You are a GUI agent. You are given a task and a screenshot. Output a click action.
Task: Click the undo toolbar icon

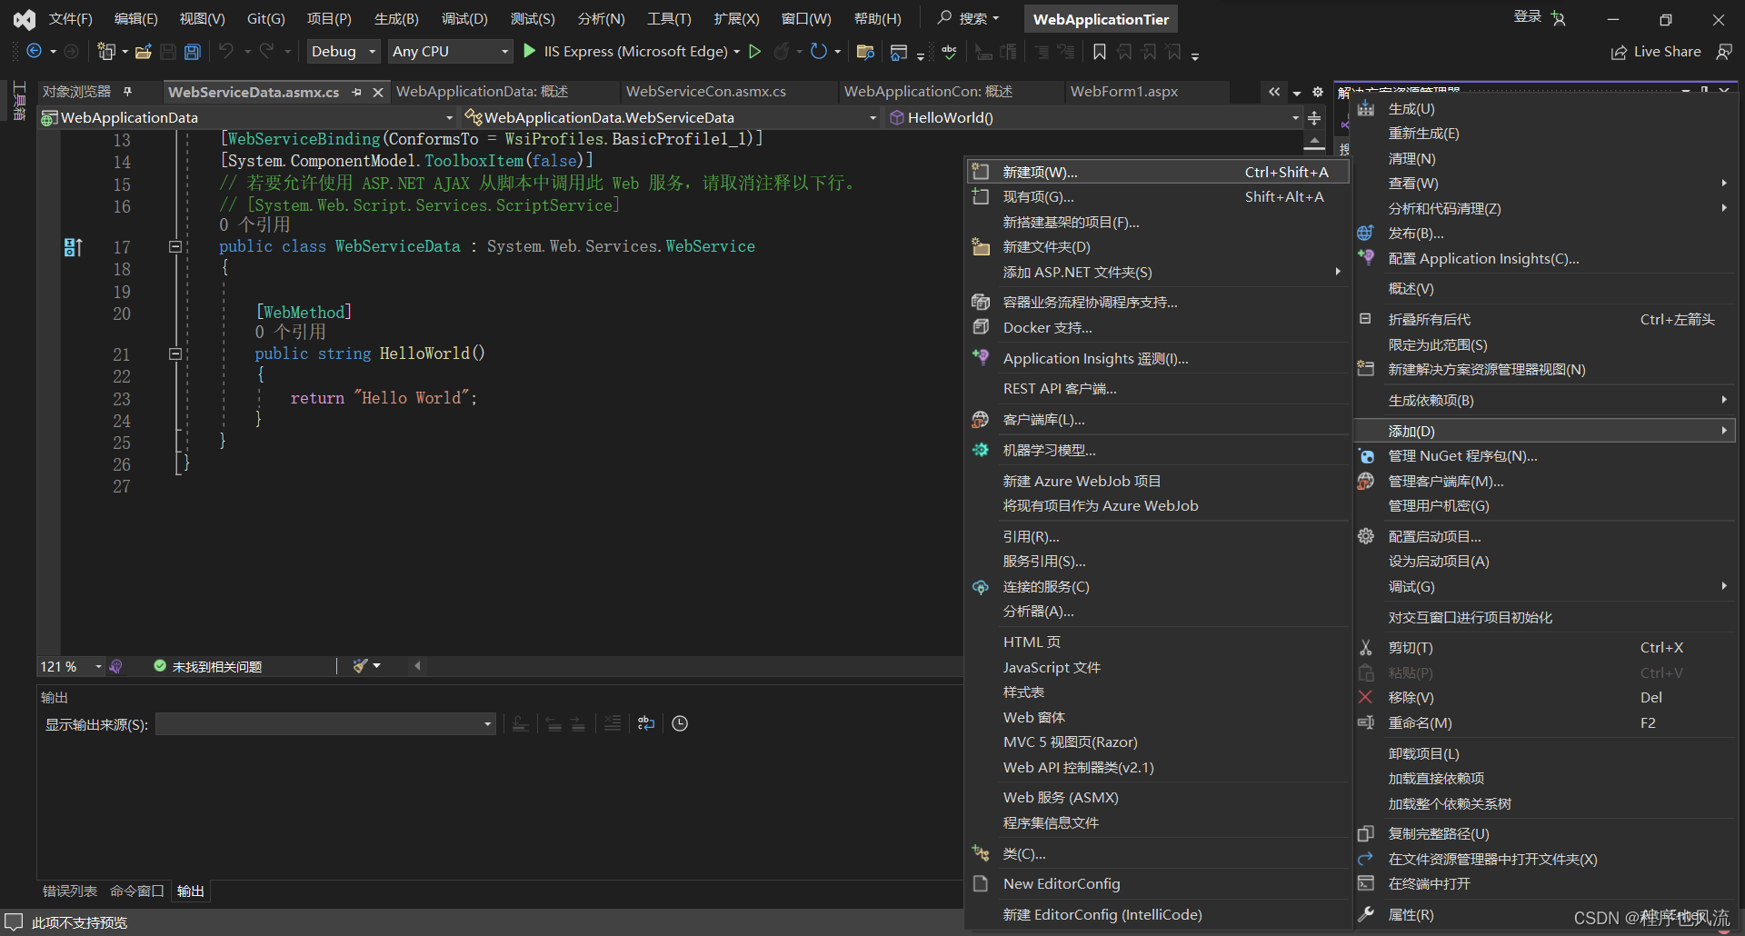click(226, 52)
